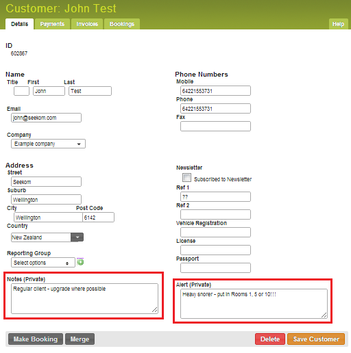Switch to the Payments tab
Viewport: 351px width, 353px height.
(x=52, y=24)
